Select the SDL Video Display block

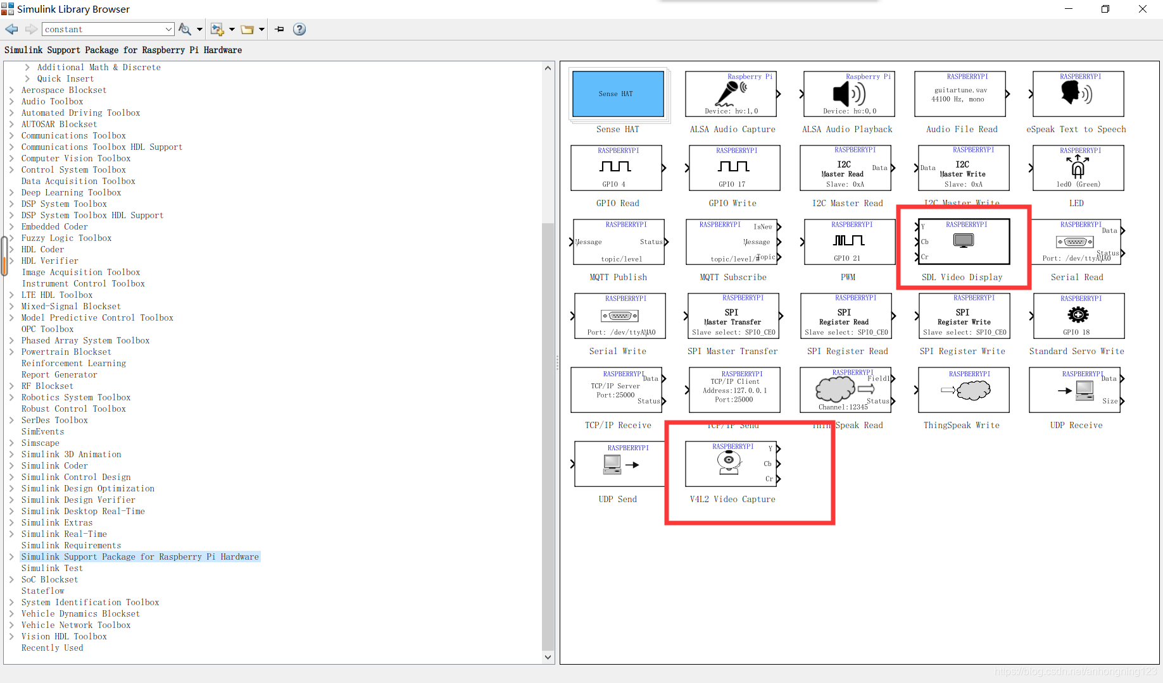pos(963,242)
